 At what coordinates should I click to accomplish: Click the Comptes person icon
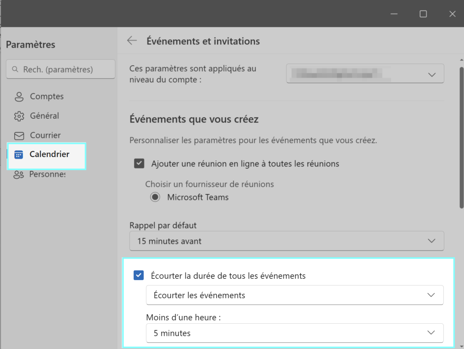[x=19, y=97]
